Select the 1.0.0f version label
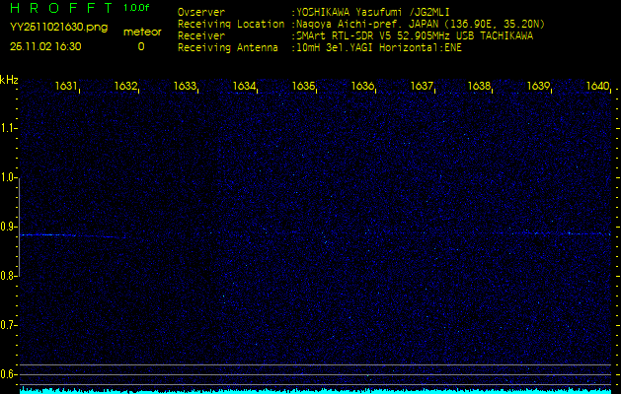The height and width of the screenshot is (394, 621). pyautogui.click(x=137, y=8)
